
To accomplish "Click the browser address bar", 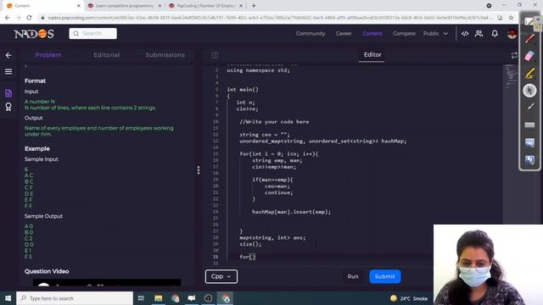I will (x=266, y=18).
